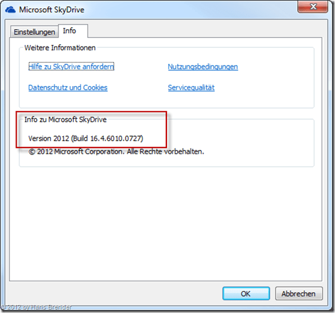Open the Datenschutz und Cookies link
The height and width of the screenshot is (313, 335).
(x=68, y=87)
